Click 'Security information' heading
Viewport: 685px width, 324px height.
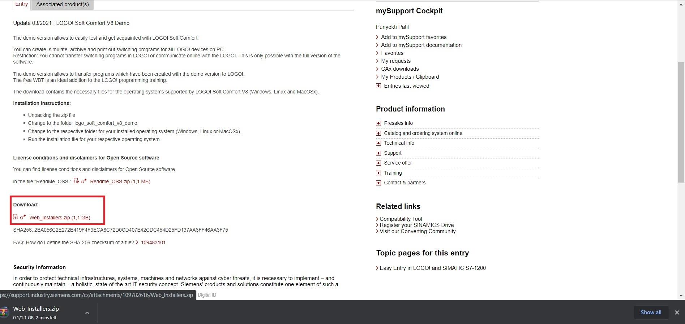40,267
